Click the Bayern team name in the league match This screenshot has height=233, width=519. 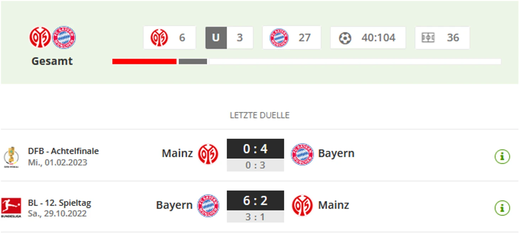tap(174, 205)
